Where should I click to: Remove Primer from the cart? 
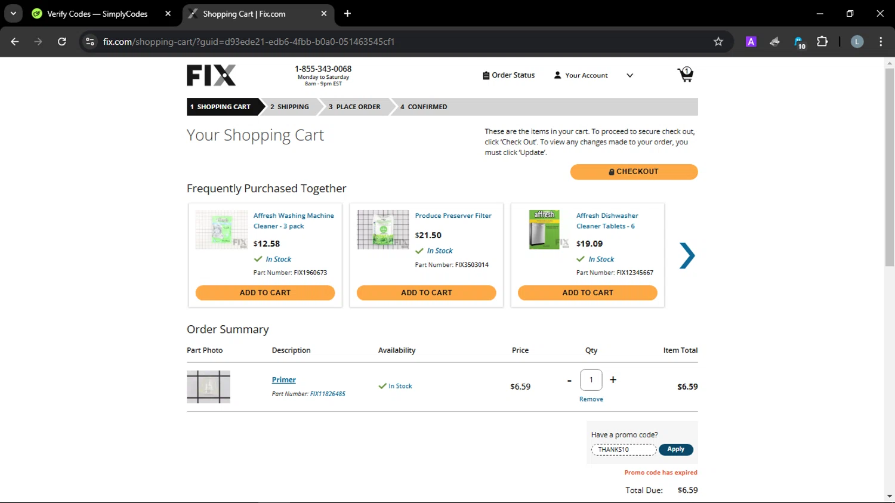(x=591, y=399)
